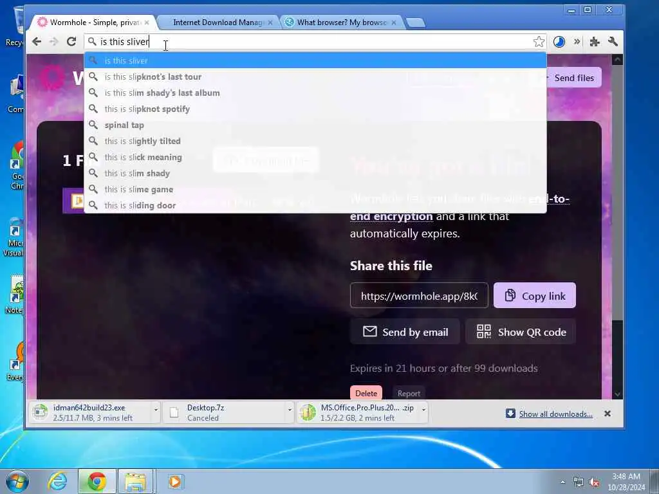Image resolution: width=659 pixels, height=494 pixels.
Task: Click Send by email
Action: coord(405,332)
